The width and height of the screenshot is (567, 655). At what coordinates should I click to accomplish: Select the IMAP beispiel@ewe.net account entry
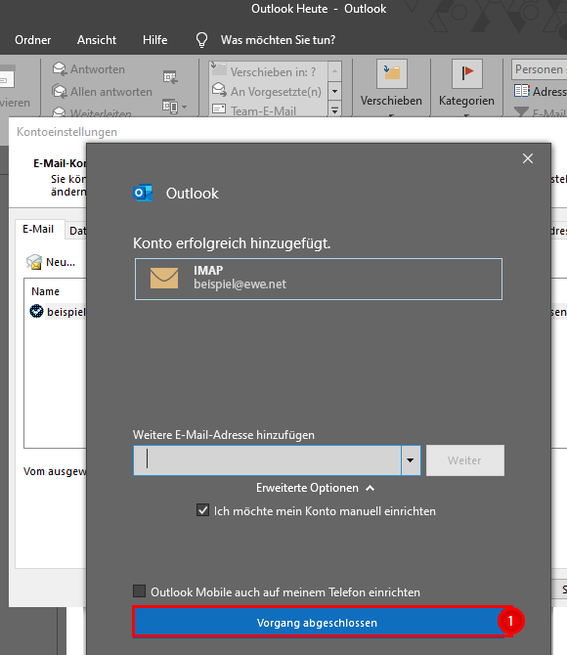click(x=319, y=279)
